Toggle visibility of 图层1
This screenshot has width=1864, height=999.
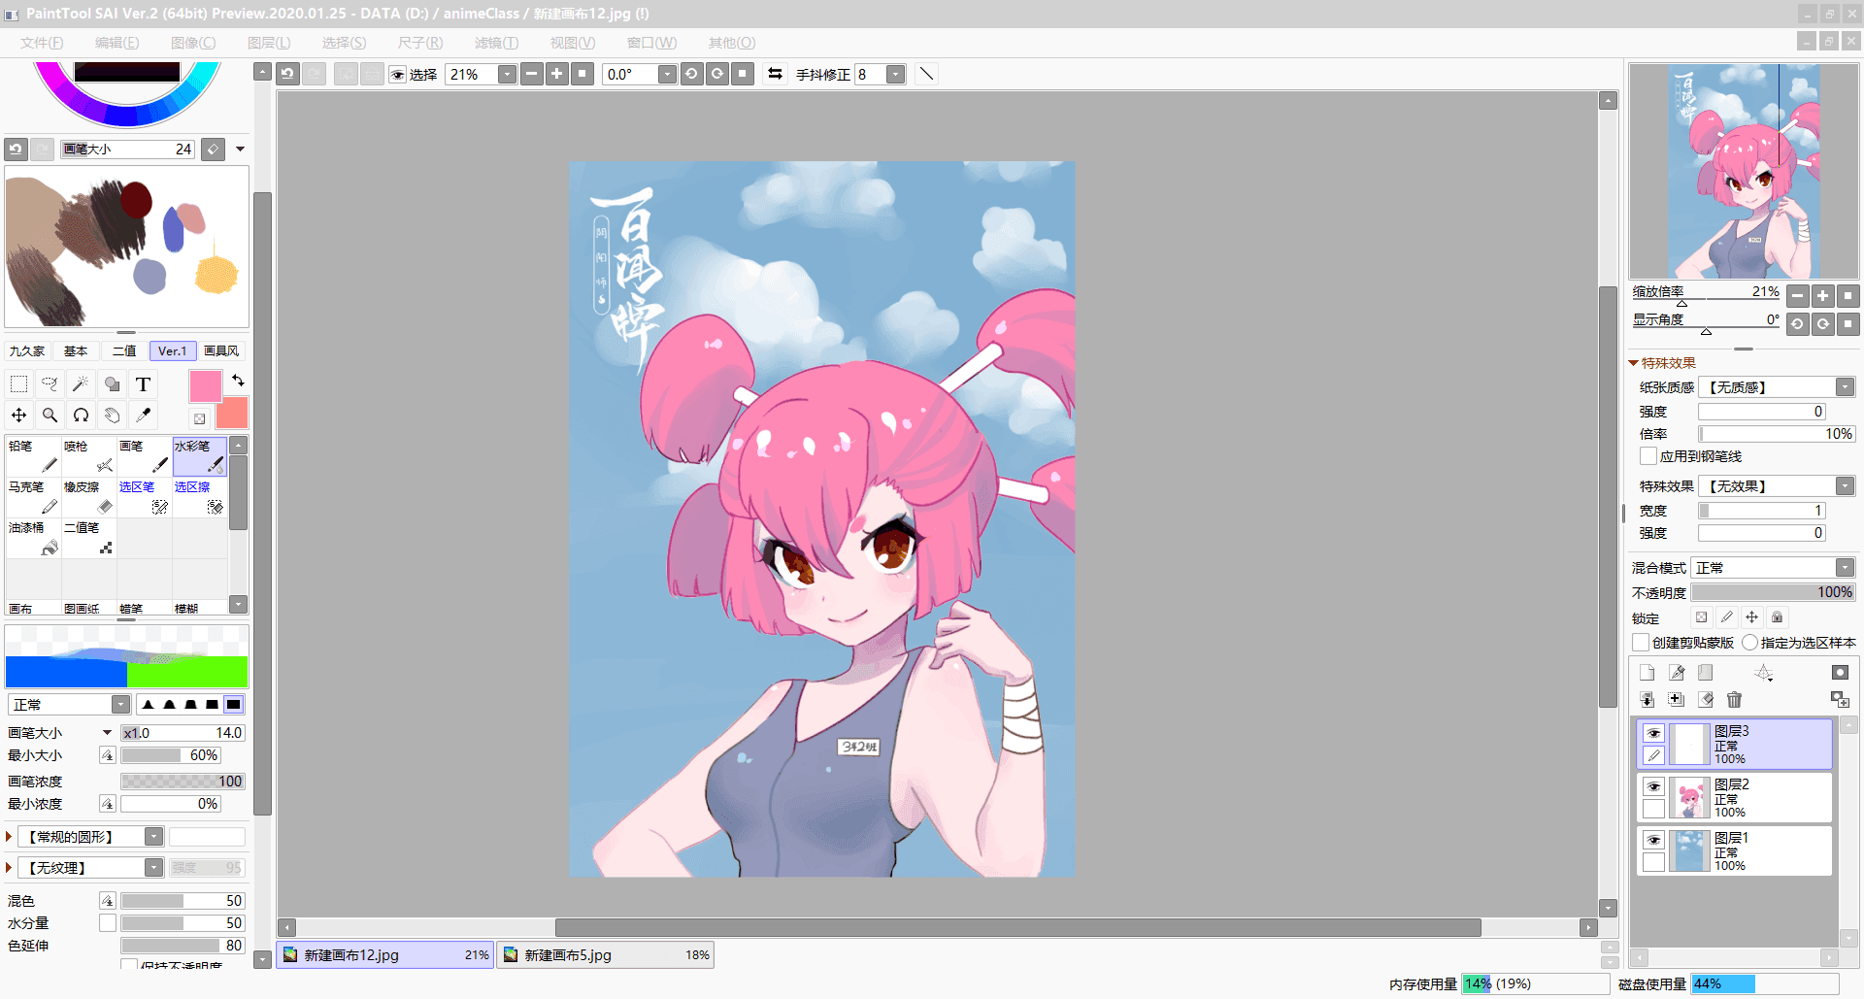click(x=1653, y=840)
